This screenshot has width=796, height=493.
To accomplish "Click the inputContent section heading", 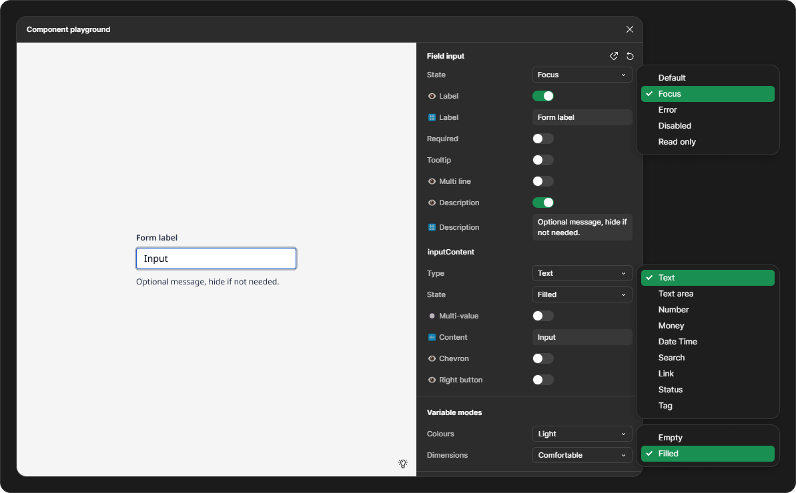I will [x=451, y=252].
